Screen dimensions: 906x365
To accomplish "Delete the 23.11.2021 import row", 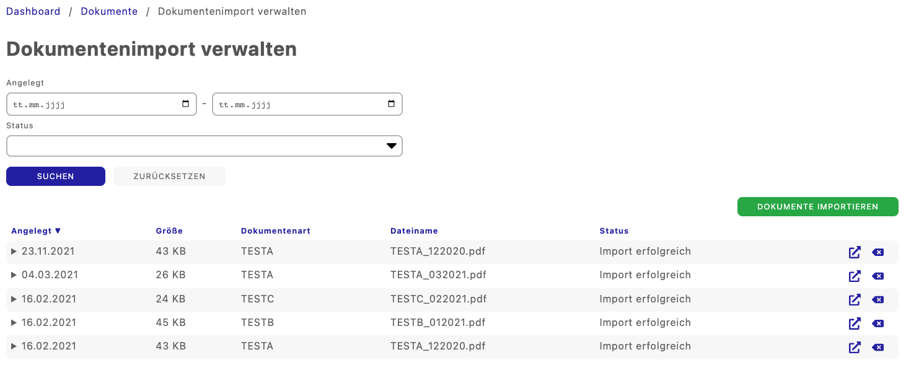I will [877, 252].
